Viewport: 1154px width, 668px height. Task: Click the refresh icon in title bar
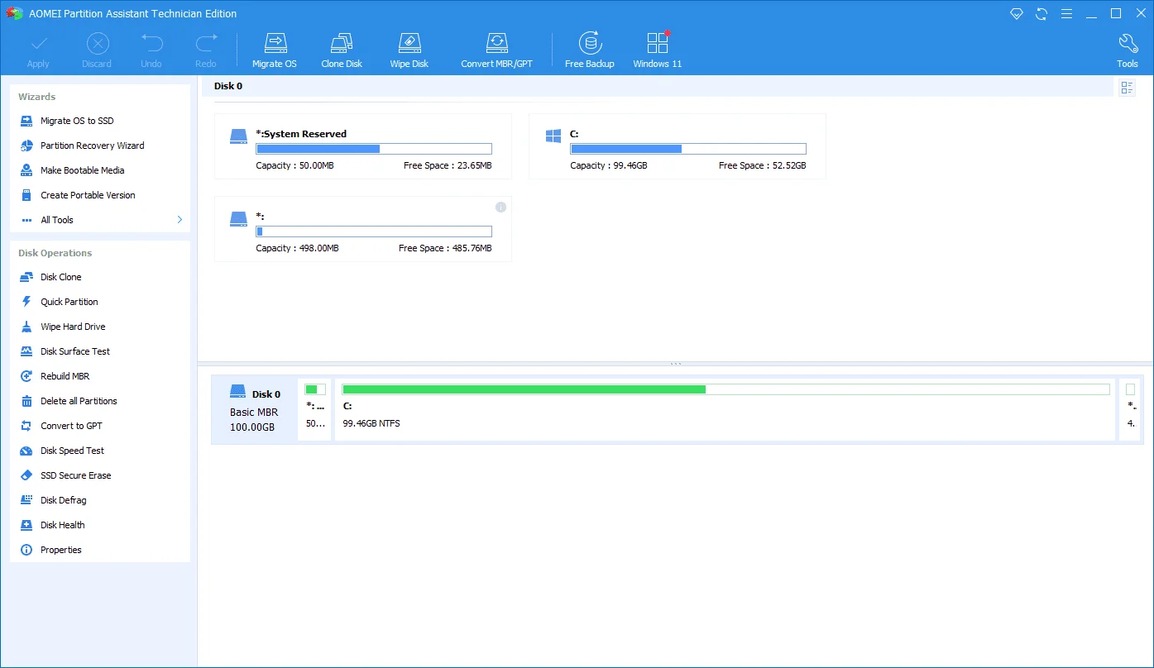tap(1041, 14)
